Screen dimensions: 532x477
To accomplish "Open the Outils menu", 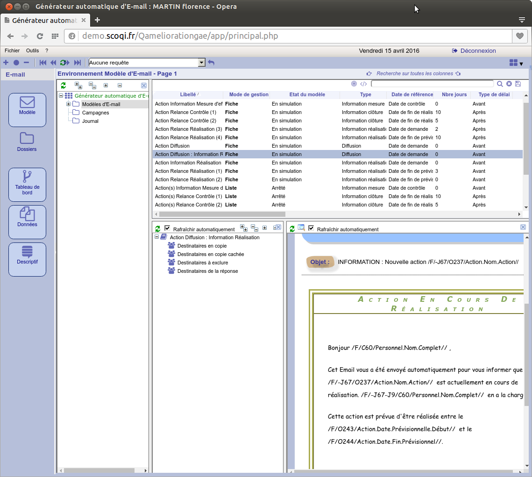I will [x=33, y=50].
